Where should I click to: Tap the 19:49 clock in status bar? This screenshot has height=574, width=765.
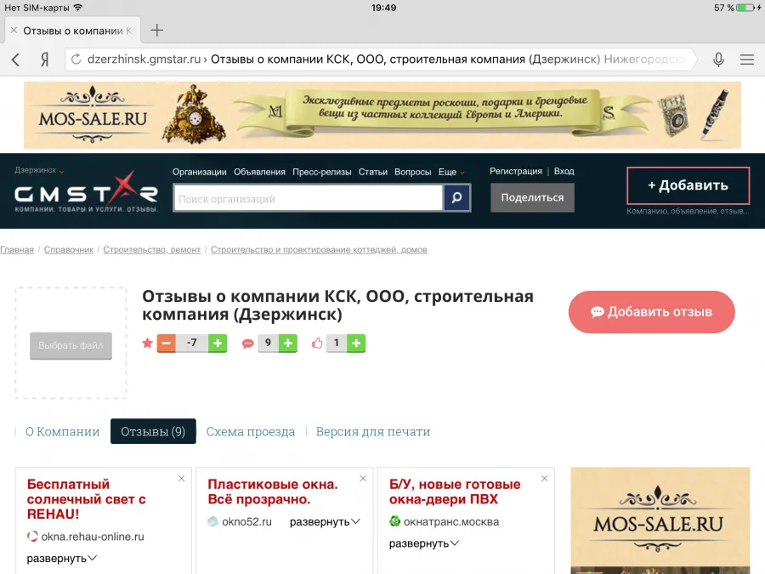click(x=383, y=8)
